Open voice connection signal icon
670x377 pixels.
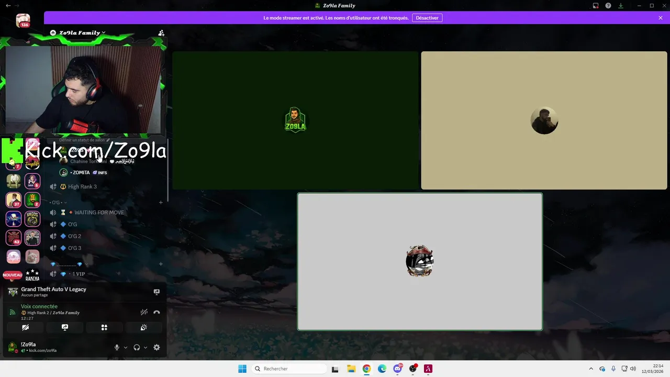pyautogui.click(x=13, y=312)
